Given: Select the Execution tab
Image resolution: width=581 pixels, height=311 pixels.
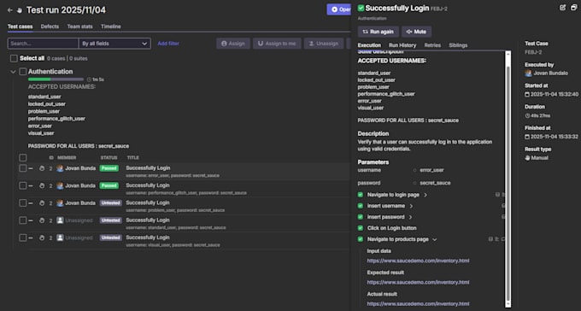Looking at the screenshot, I should [369, 45].
